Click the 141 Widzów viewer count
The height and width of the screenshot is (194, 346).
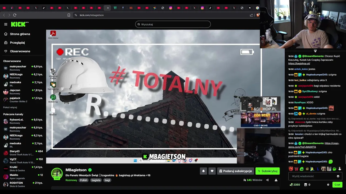click(x=253, y=180)
